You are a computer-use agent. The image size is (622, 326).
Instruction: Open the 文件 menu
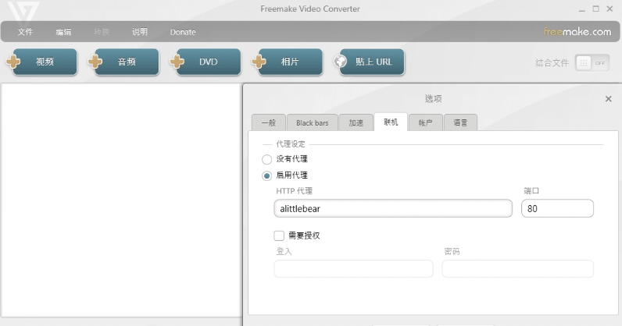(25, 32)
